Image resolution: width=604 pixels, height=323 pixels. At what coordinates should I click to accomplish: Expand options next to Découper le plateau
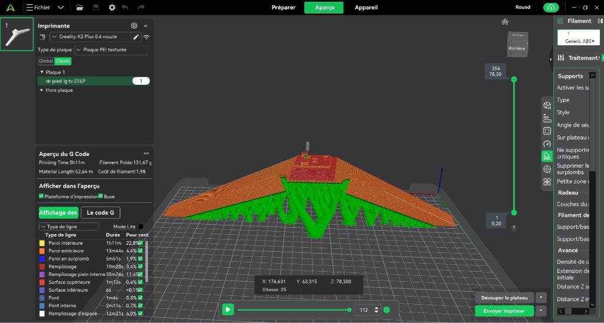click(541, 297)
